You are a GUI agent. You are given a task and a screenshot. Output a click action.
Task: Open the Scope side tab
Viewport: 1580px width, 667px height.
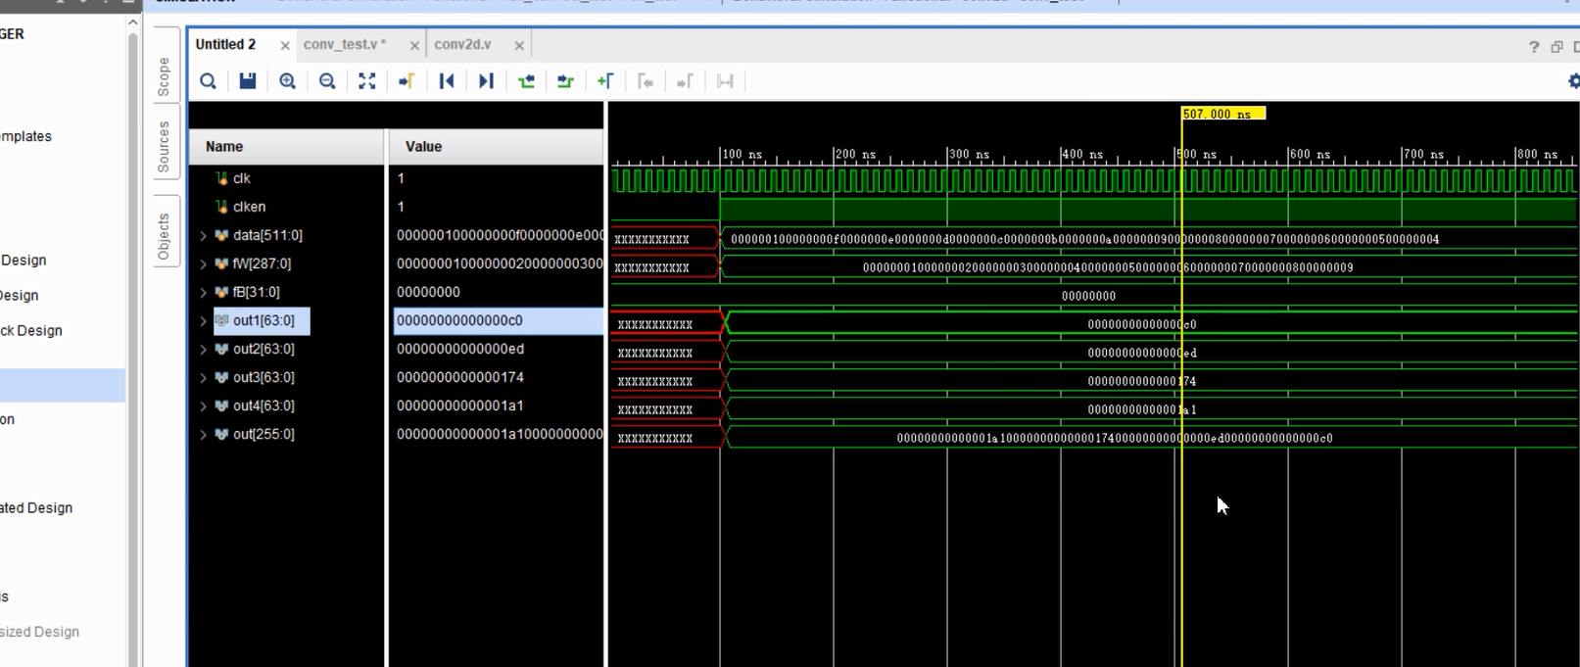click(x=164, y=76)
